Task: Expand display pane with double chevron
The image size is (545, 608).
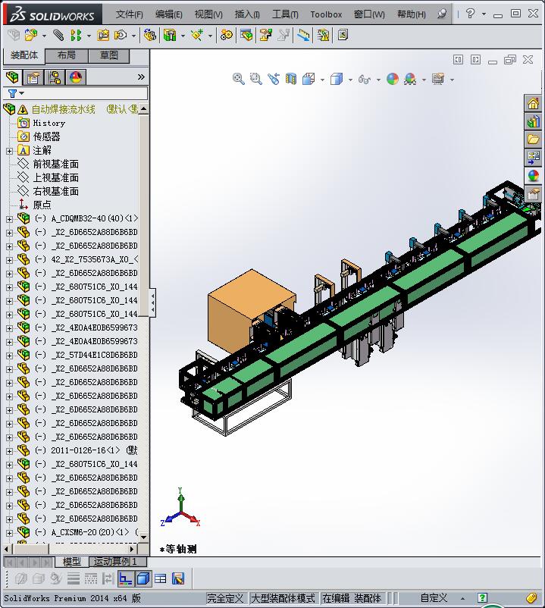Action: [141, 77]
